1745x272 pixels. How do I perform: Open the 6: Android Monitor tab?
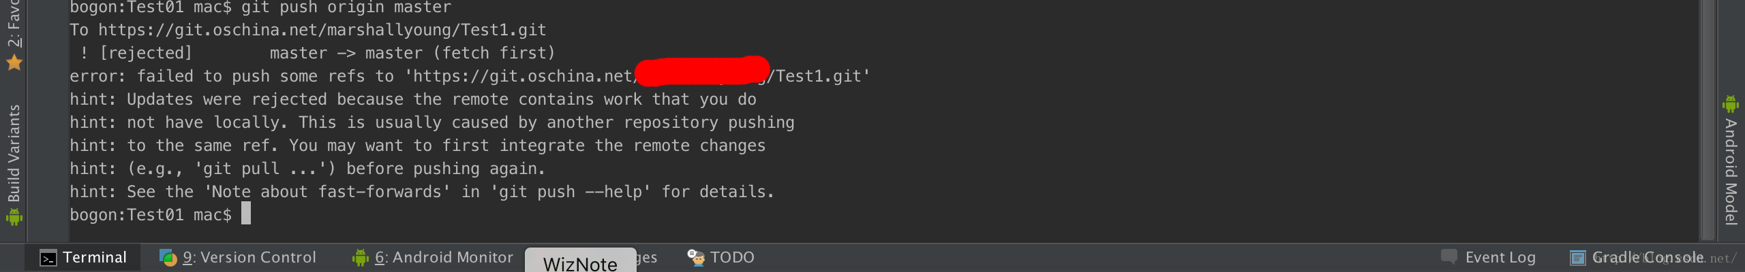click(433, 258)
